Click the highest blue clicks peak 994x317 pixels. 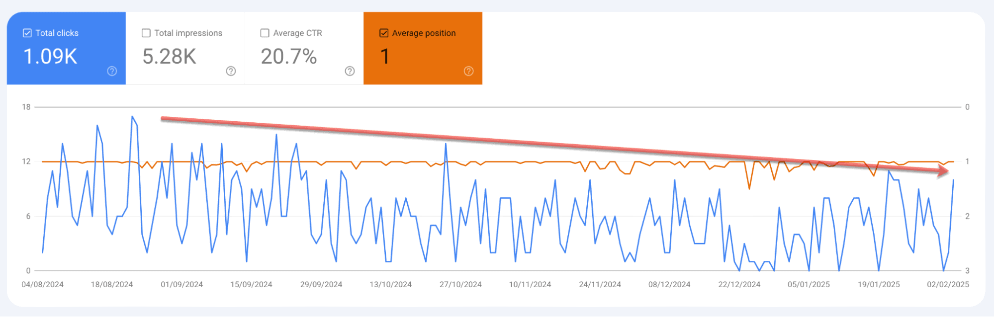click(x=132, y=117)
